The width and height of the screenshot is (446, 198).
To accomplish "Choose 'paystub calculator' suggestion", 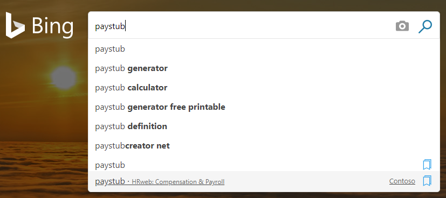I will tap(264, 88).
